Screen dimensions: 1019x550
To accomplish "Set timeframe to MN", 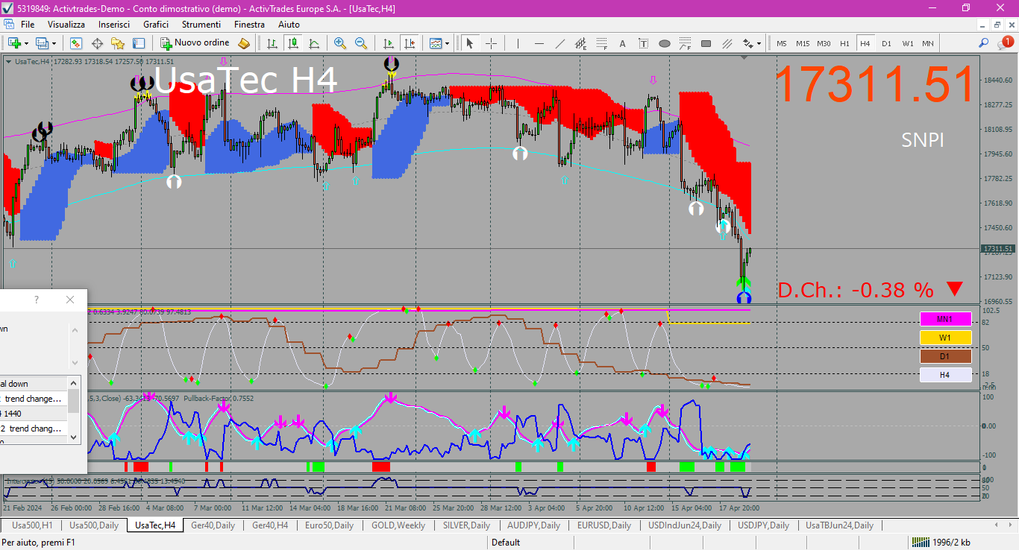I will coord(928,43).
